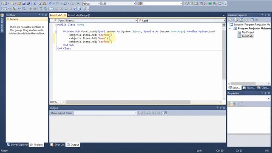The image size is (272, 153).
Task: Click the Undo arrow icon
Action: click(x=50, y=3)
